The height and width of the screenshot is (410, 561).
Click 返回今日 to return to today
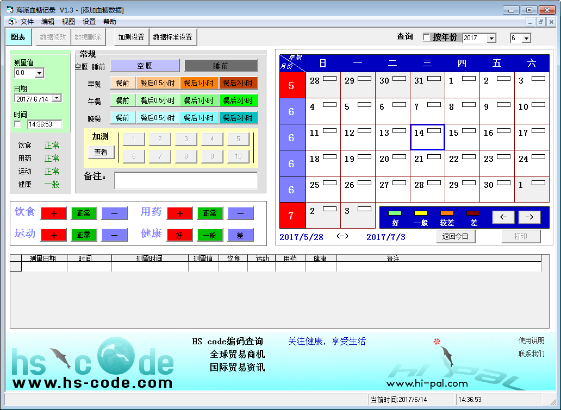456,236
